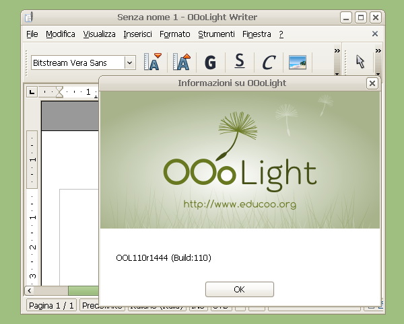404x324 pixels.
Task: Open the formatting toolbar options arrow
Action: 337,74
